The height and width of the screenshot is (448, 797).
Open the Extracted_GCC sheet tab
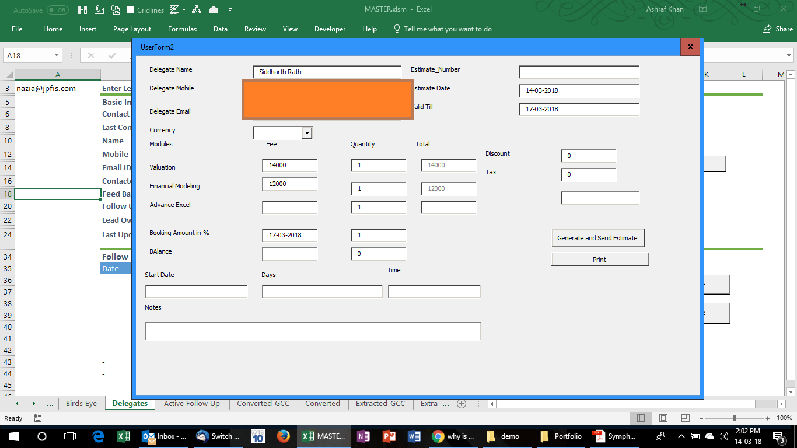(380, 403)
